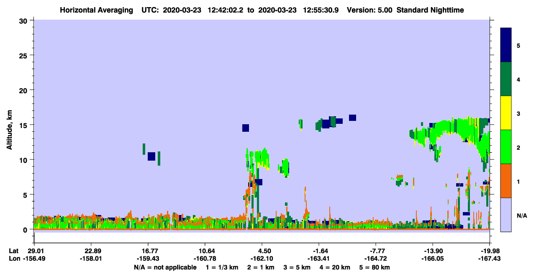
Task: Click the colorbar label 'N/A'
Action: [522, 215]
